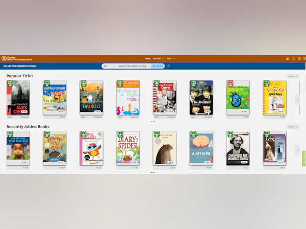Click Checkout link under Alex Cross

click(24, 117)
